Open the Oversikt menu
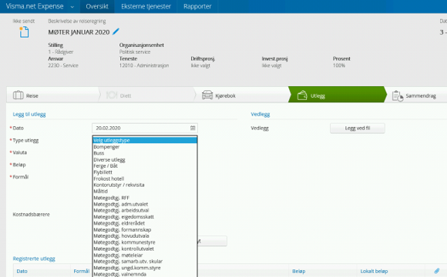This screenshot has width=447, height=277. [97, 6]
